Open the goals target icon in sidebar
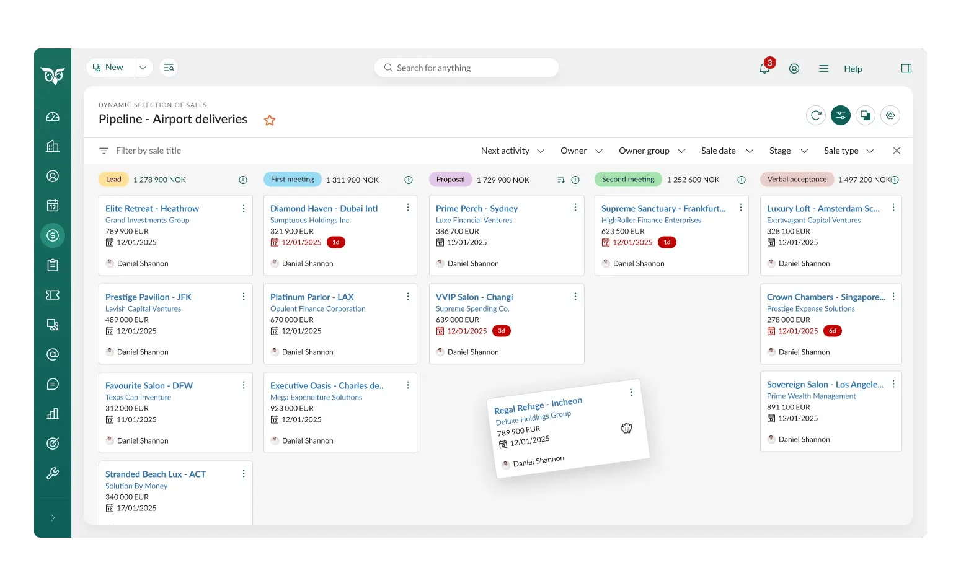The image size is (961, 586). (x=53, y=443)
